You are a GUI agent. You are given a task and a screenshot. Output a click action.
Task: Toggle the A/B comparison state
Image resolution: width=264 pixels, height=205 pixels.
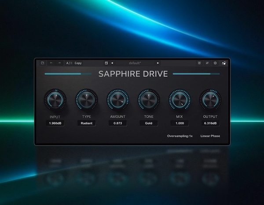(x=69, y=63)
